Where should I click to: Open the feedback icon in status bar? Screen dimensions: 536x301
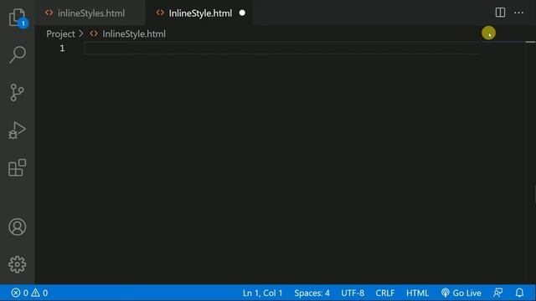pyautogui.click(x=498, y=293)
